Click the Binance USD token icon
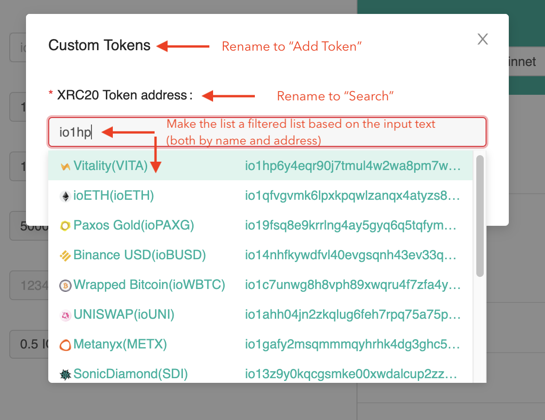 [x=65, y=255]
